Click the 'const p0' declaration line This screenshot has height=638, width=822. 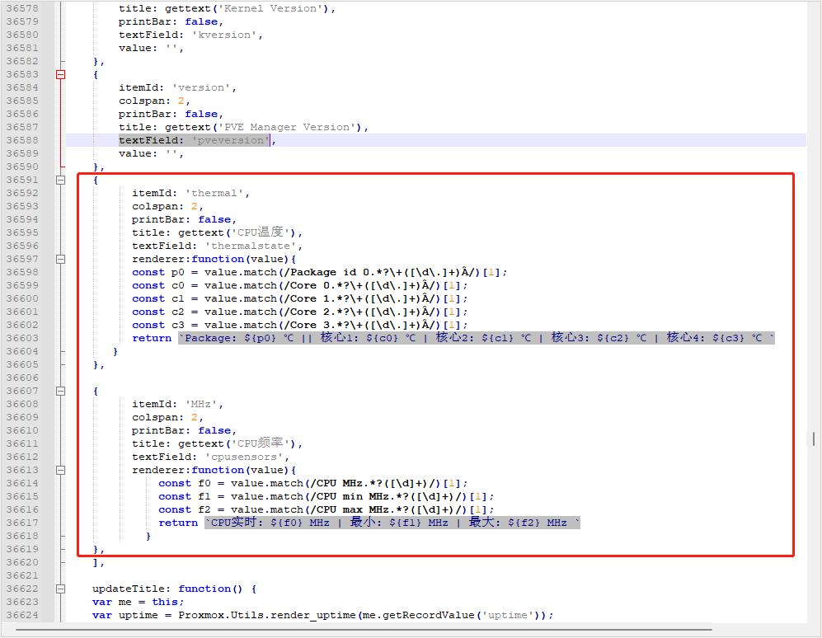(319, 272)
